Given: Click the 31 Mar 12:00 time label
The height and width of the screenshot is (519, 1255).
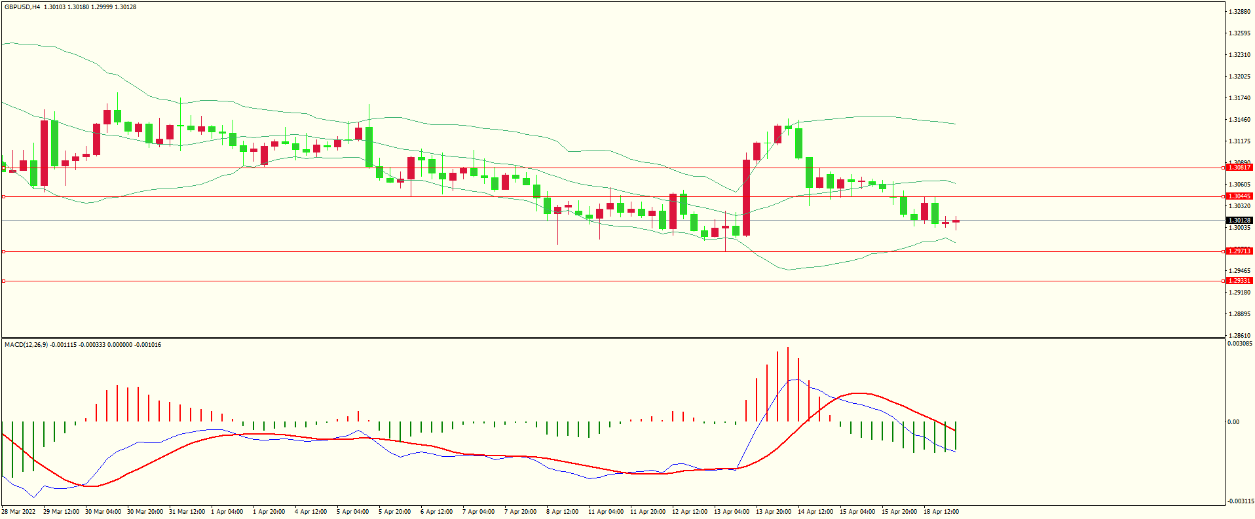Looking at the screenshot, I should point(187,512).
